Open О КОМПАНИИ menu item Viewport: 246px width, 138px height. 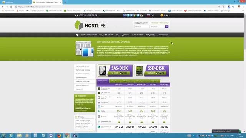click(137, 35)
